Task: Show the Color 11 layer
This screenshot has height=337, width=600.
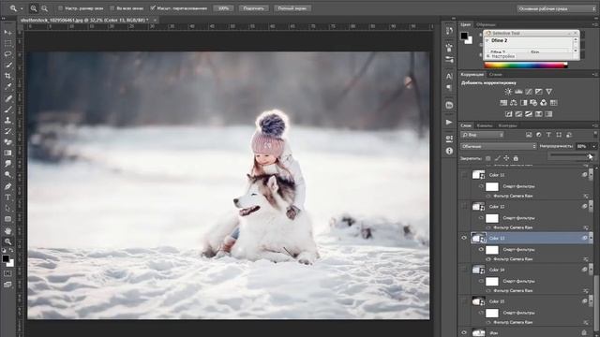Action: point(464,175)
